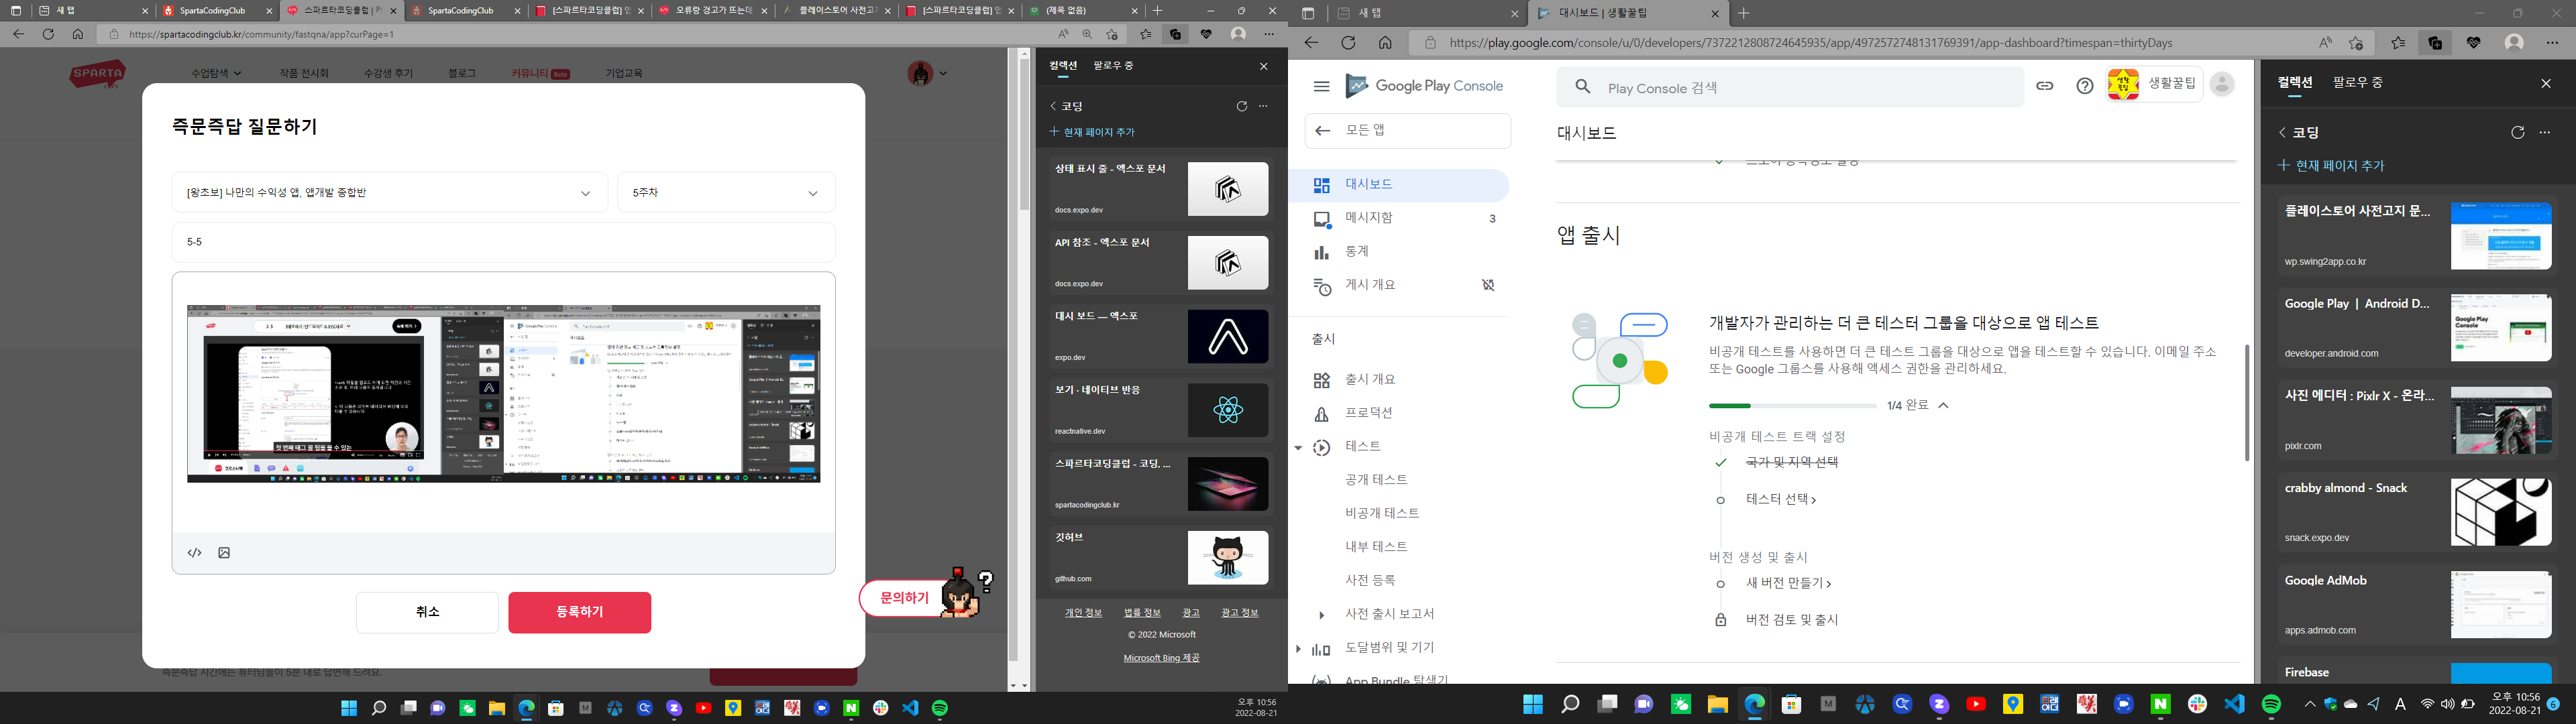Open the Play Console help icon

point(2084,86)
